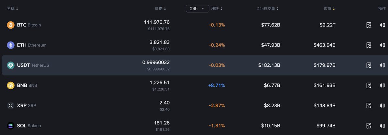This screenshot has height=135, width=388.
Task: Sort the table by 名称 column
Action: tap(13, 9)
